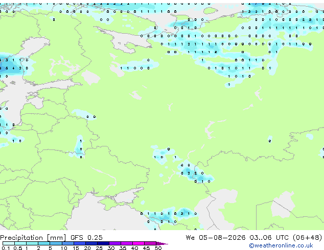
Task: Click the legend tick label '0.5'
Action: click(x=17, y=248)
